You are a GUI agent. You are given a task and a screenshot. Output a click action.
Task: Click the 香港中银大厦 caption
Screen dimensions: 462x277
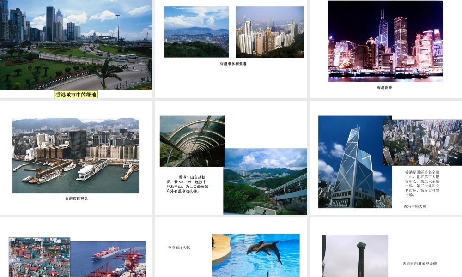point(415,206)
